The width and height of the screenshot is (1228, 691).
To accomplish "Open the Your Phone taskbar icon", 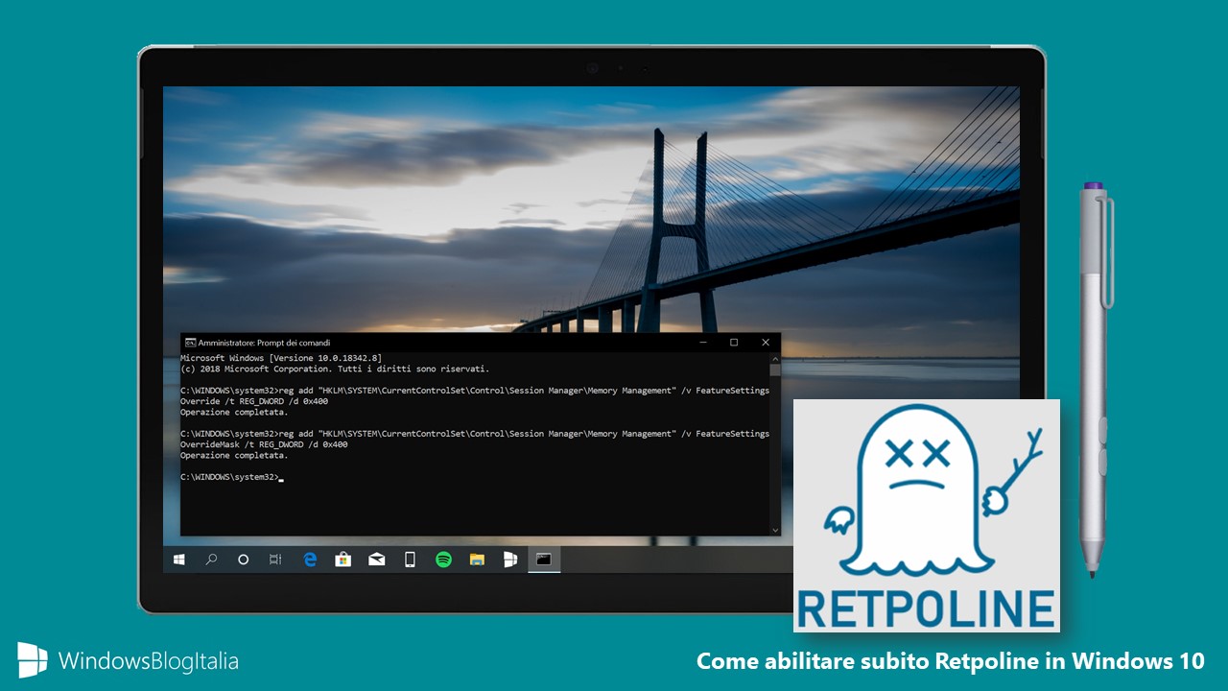I will tap(410, 560).
